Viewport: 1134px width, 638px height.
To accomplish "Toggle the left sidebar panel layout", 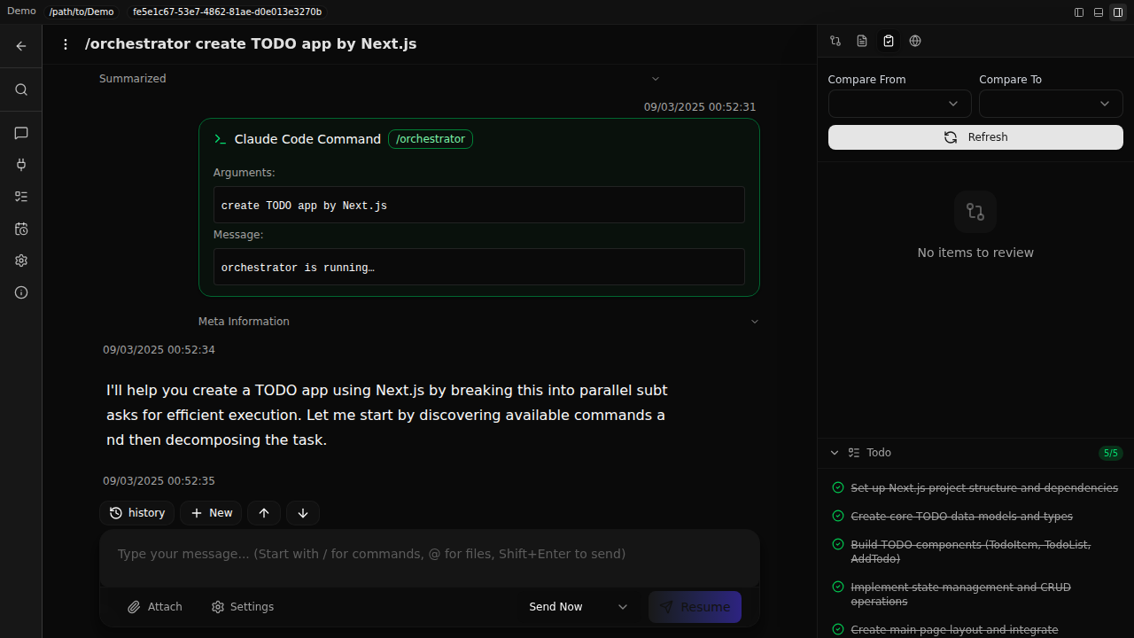I will click(x=1079, y=12).
